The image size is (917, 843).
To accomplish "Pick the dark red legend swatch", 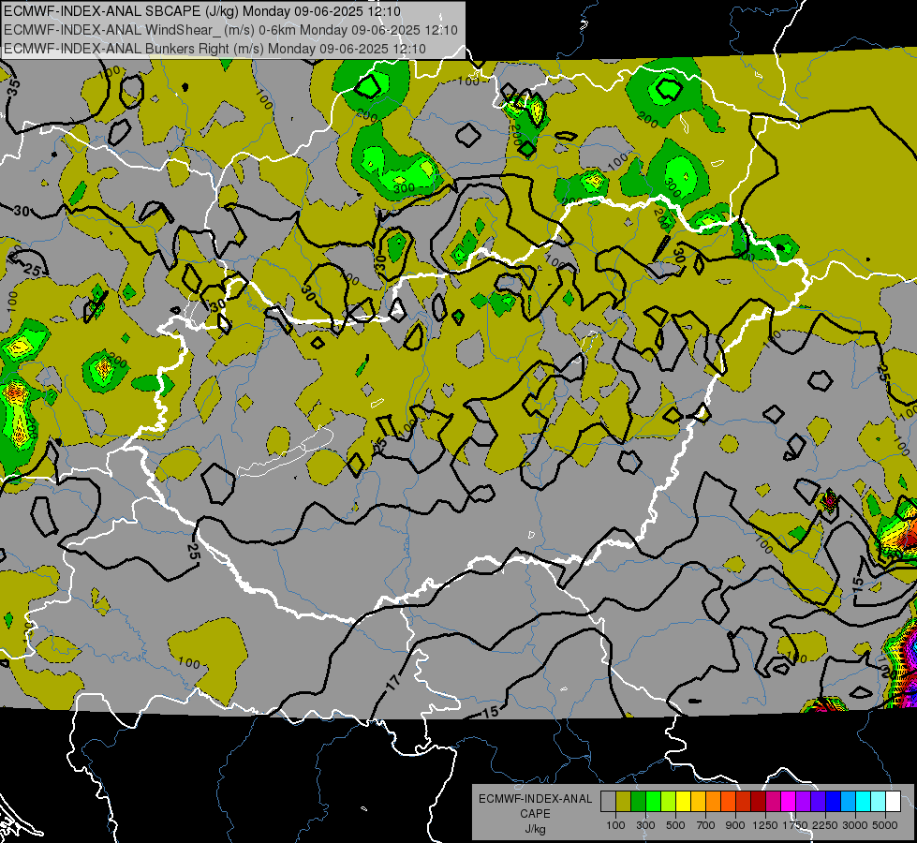I will click(758, 801).
